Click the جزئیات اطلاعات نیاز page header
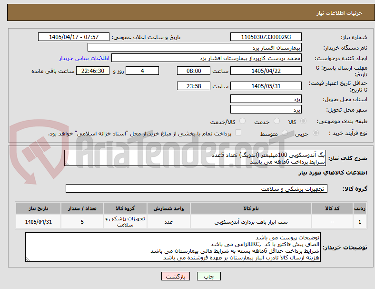This screenshot has height=289, width=375. coord(340,13)
